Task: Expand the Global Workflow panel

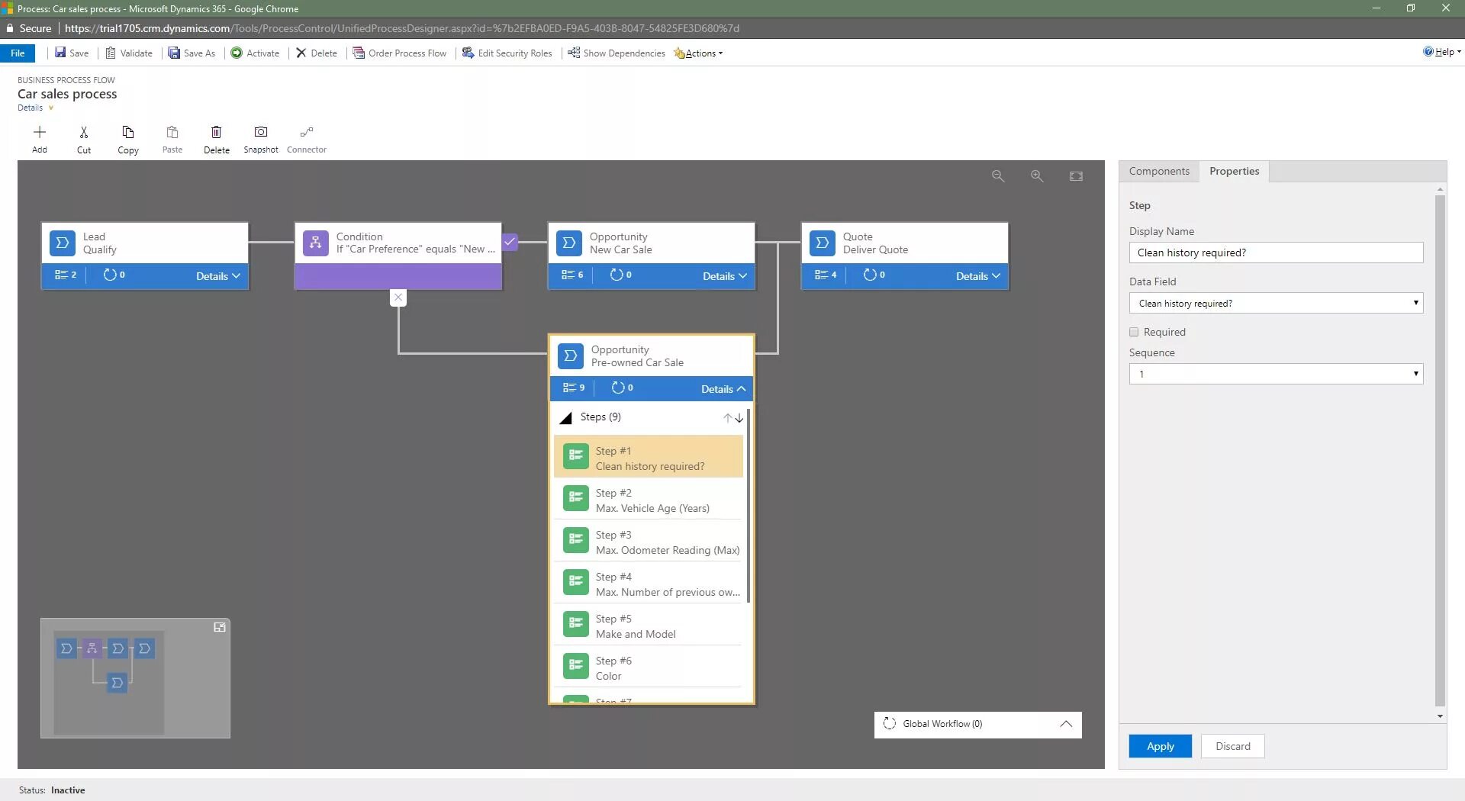Action: click(x=1066, y=724)
